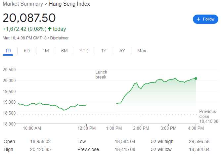Viewport: 221px width, 154px height.
Task: Select the Max range tab
Action: pyautogui.click(x=142, y=51)
